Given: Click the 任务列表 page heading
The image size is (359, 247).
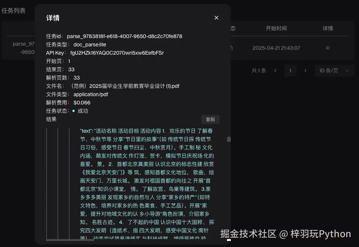Looking at the screenshot, I should 14,11.
